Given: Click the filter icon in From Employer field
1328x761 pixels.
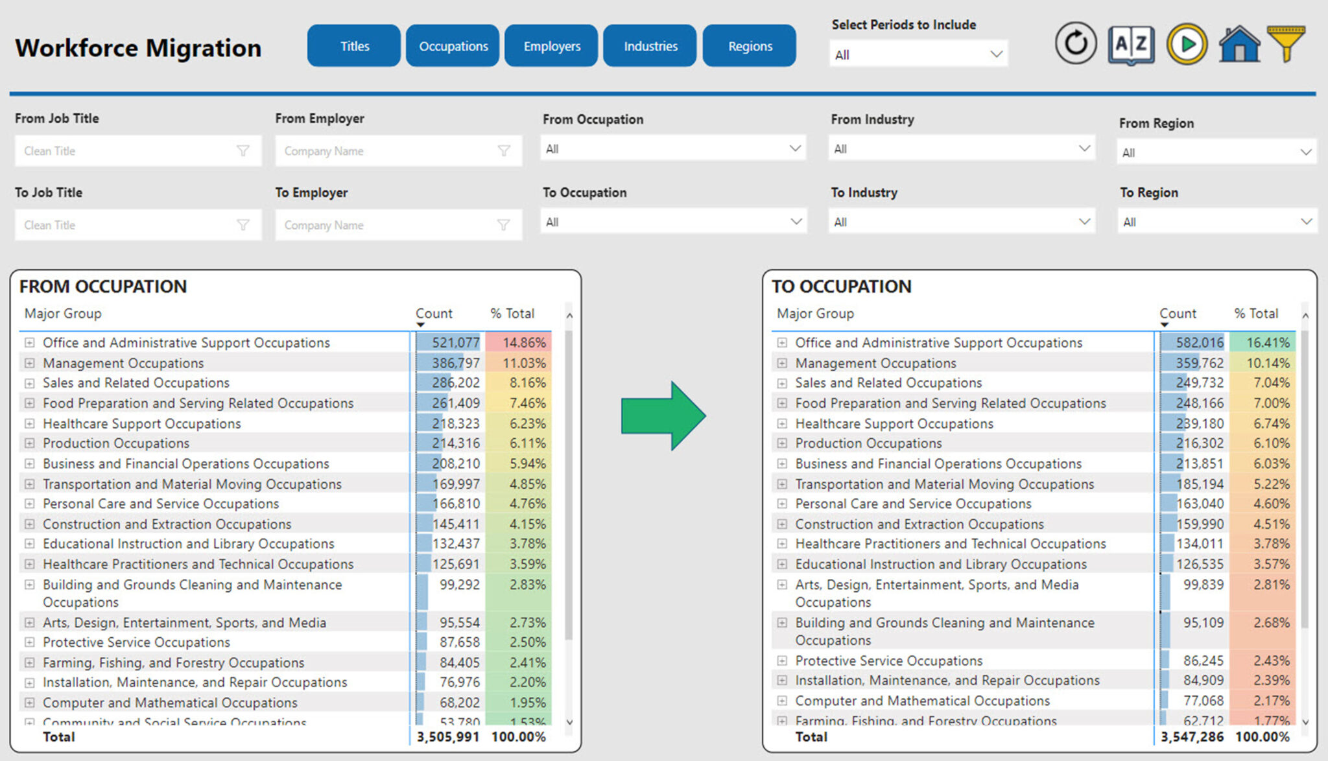Looking at the screenshot, I should tap(504, 151).
